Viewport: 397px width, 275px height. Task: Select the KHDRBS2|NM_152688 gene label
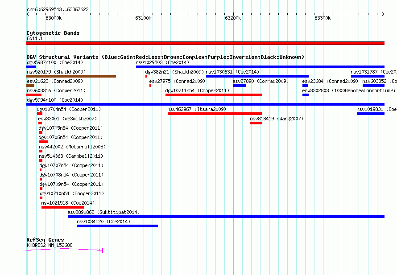50,245
